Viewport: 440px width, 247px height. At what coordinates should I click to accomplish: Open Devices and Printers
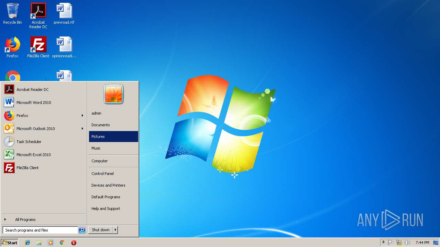click(113, 185)
